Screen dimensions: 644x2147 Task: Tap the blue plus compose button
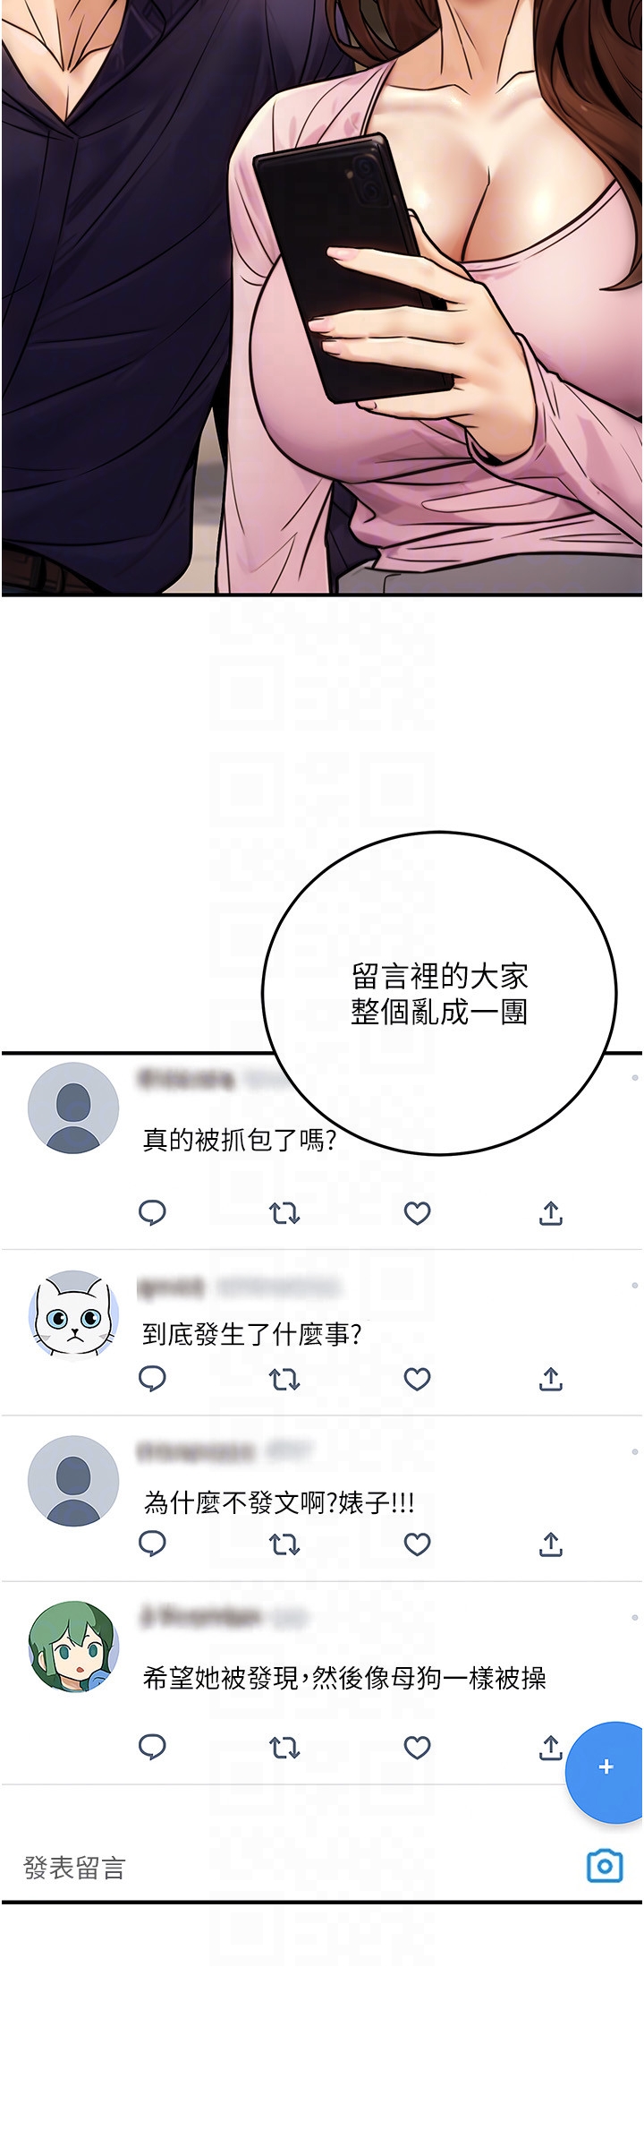[606, 1766]
